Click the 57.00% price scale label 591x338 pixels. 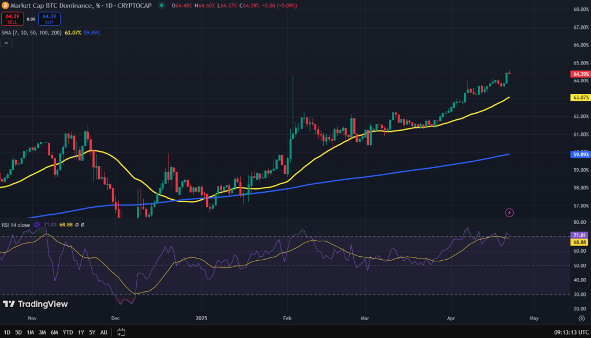click(581, 206)
